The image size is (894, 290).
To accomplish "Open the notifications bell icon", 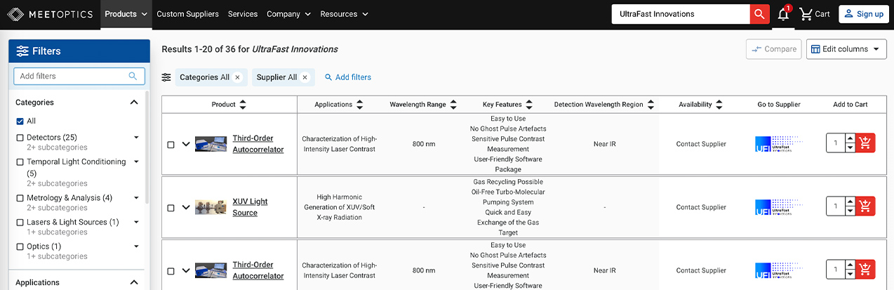I will pos(783,14).
